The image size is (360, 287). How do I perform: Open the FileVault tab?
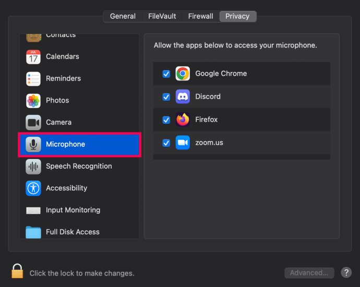click(162, 16)
